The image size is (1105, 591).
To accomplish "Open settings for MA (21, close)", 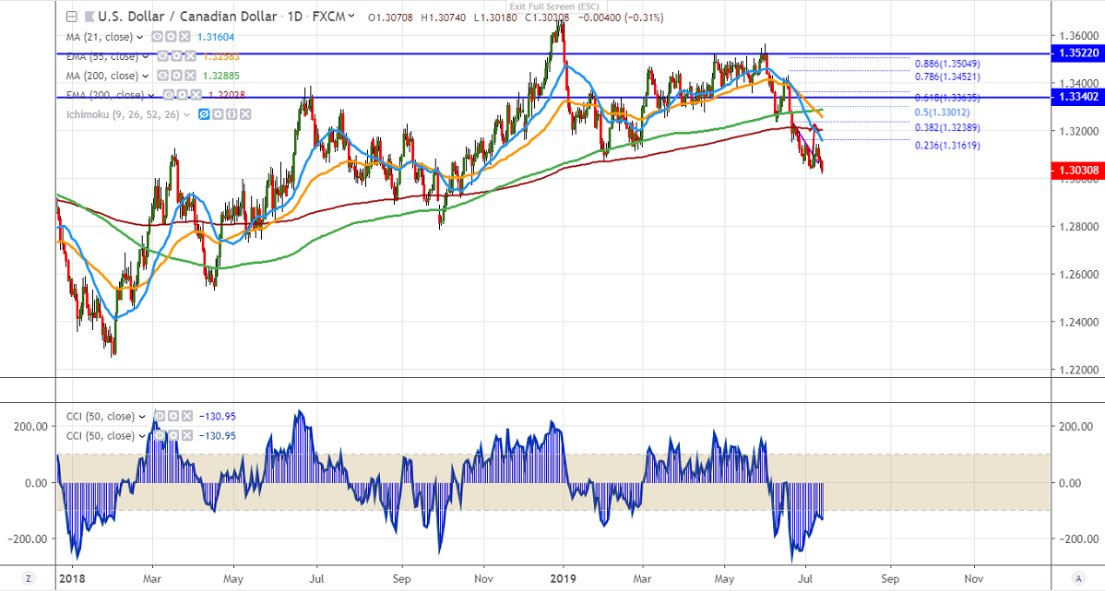I will click(x=172, y=37).
